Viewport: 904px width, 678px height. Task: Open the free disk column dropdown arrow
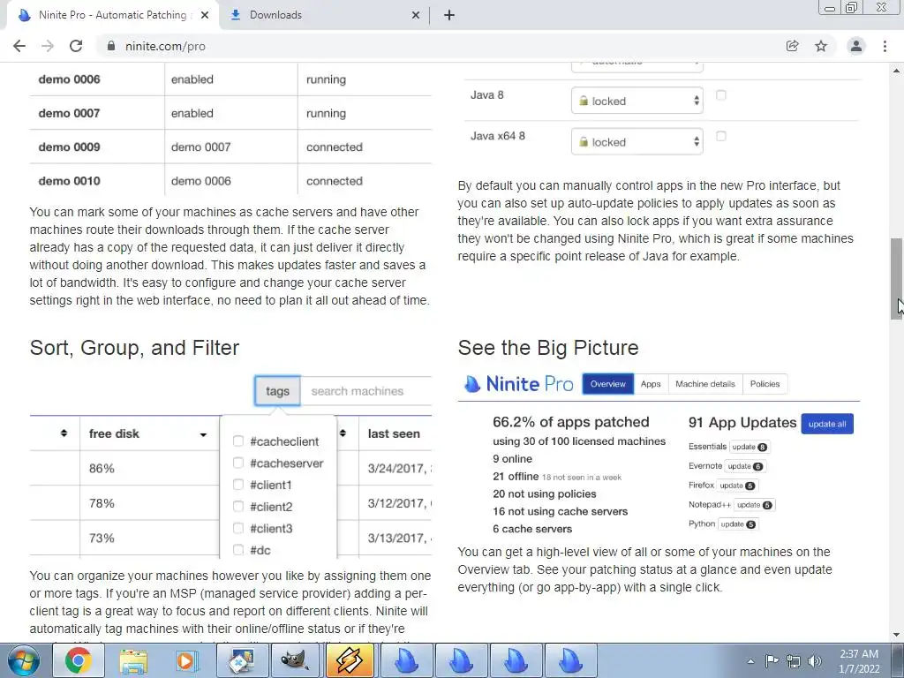(203, 434)
